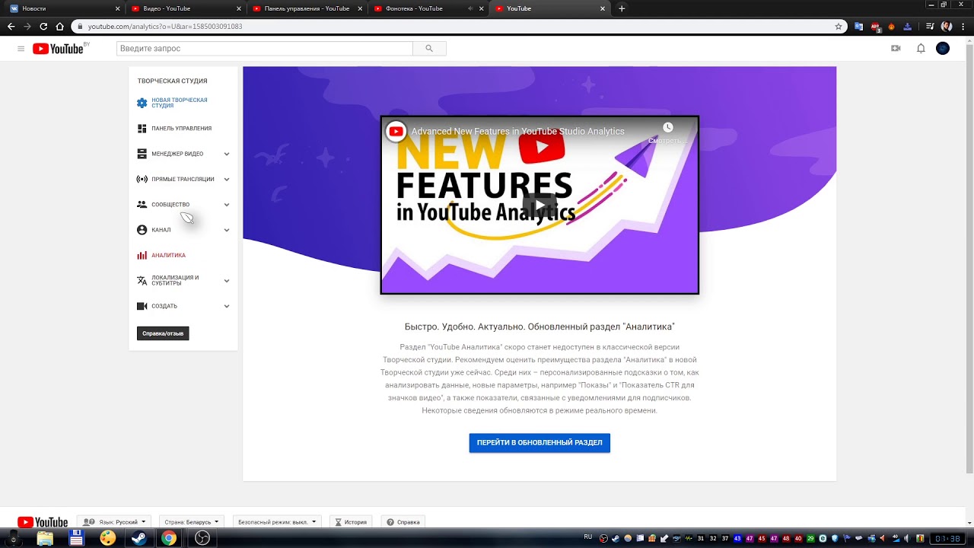Click the 'Справка/отзыв' button
This screenshot has height=548, width=974.
pyautogui.click(x=163, y=333)
